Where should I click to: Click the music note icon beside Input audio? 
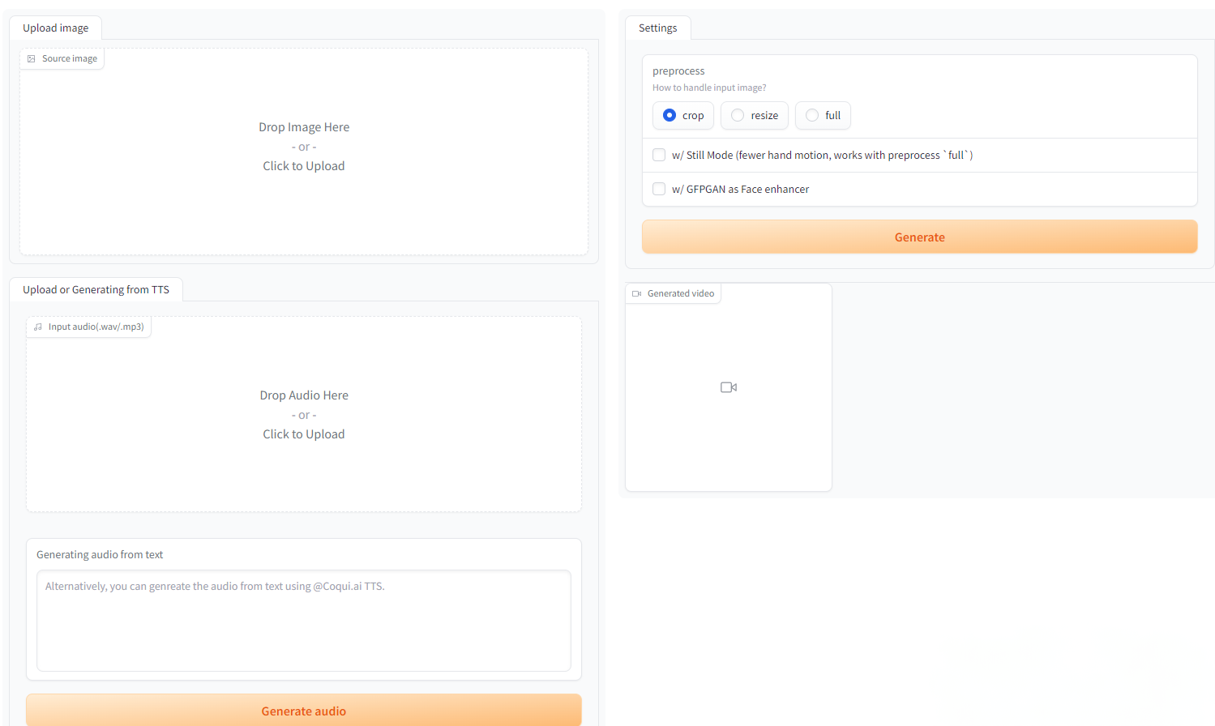coord(38,327)
